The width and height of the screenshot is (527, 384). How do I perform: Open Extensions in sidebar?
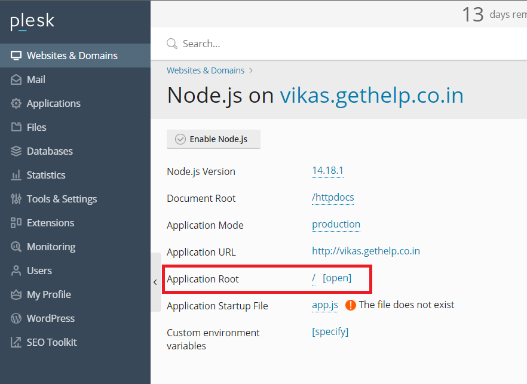pyautogui.click(x=75, y=223)
